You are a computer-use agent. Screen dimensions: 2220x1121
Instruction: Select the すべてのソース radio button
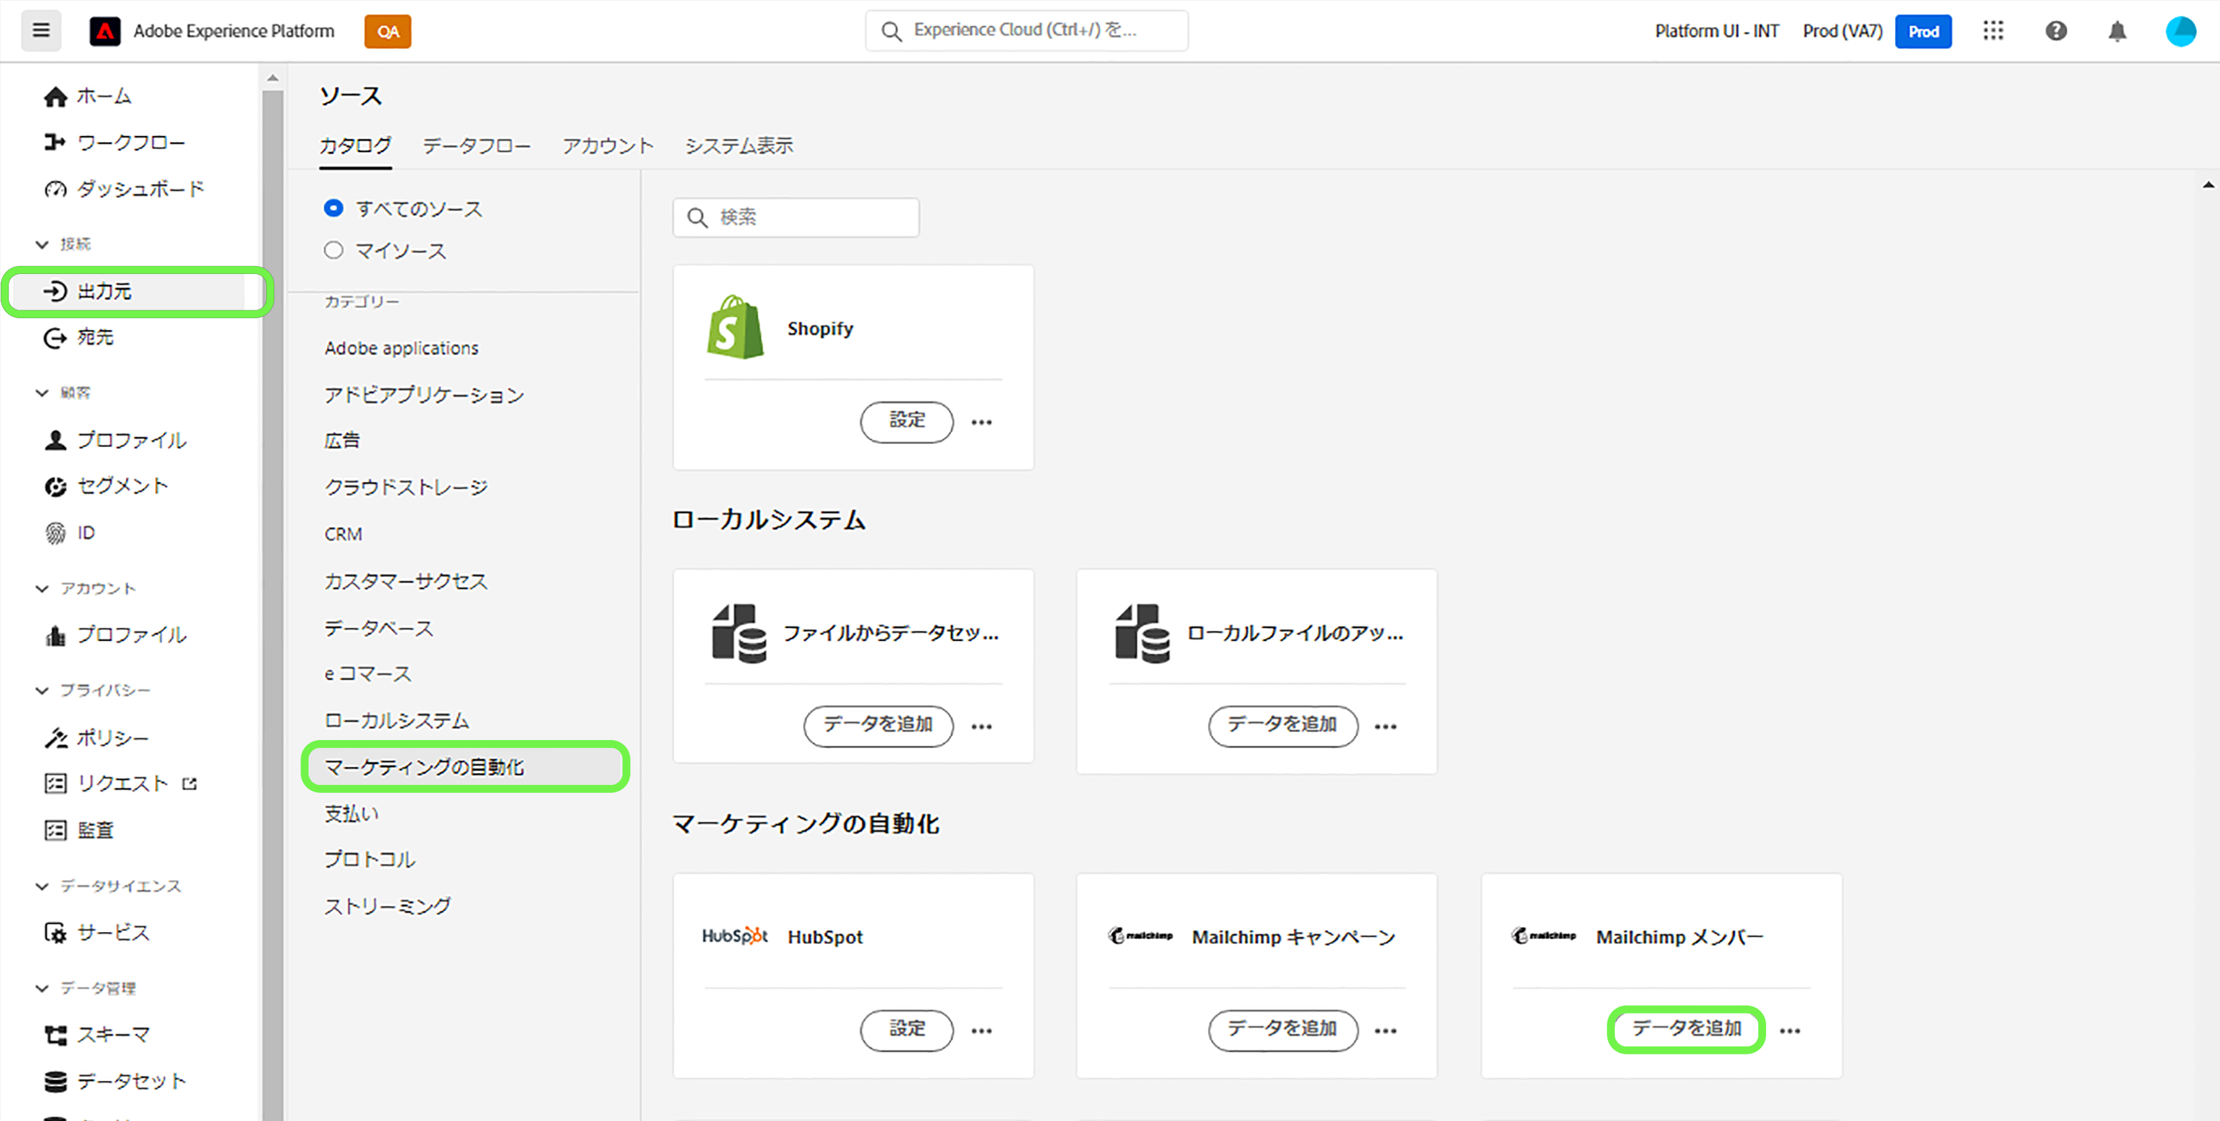[334, 209]
